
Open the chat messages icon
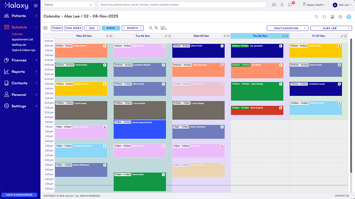pyautogui.click(x=290, y=5)
